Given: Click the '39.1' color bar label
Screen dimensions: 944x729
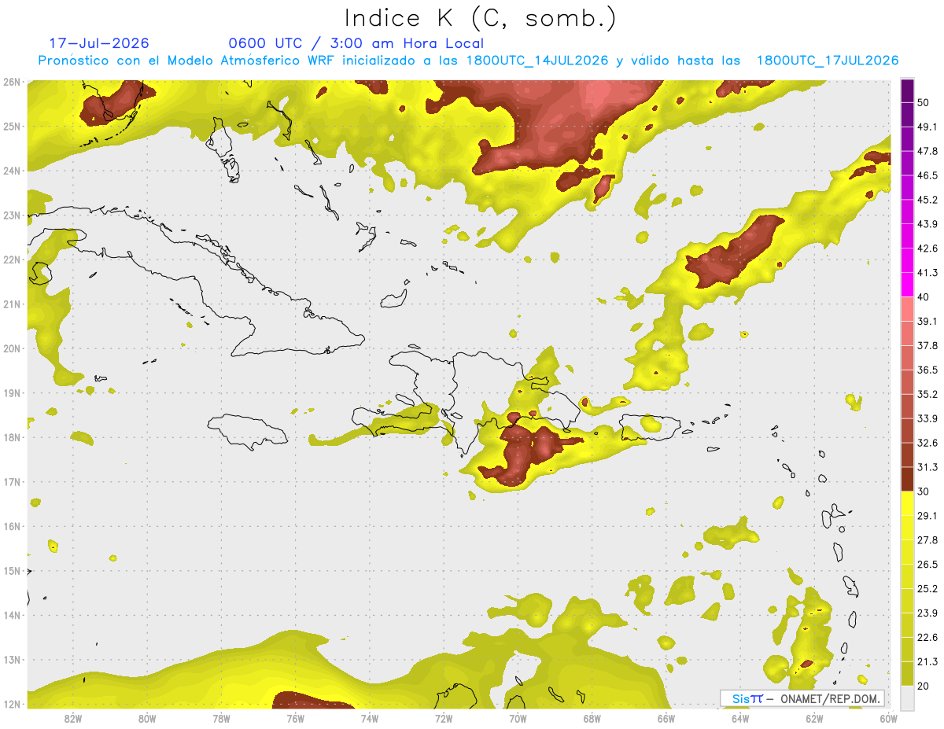Looking at the screenshot, I should pyautogui.click(x=927, y=321).
